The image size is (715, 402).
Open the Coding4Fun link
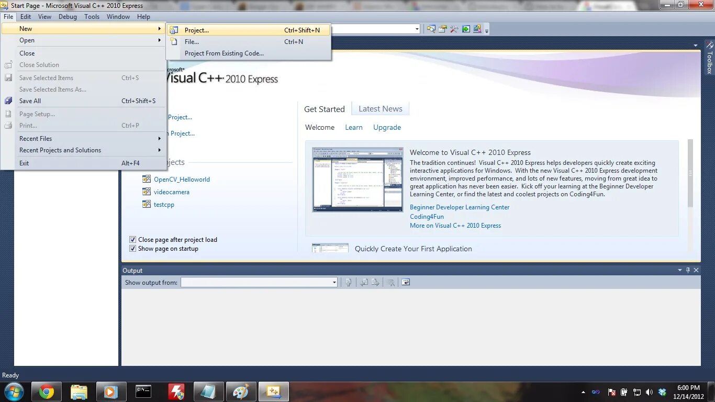pos(427,217)
